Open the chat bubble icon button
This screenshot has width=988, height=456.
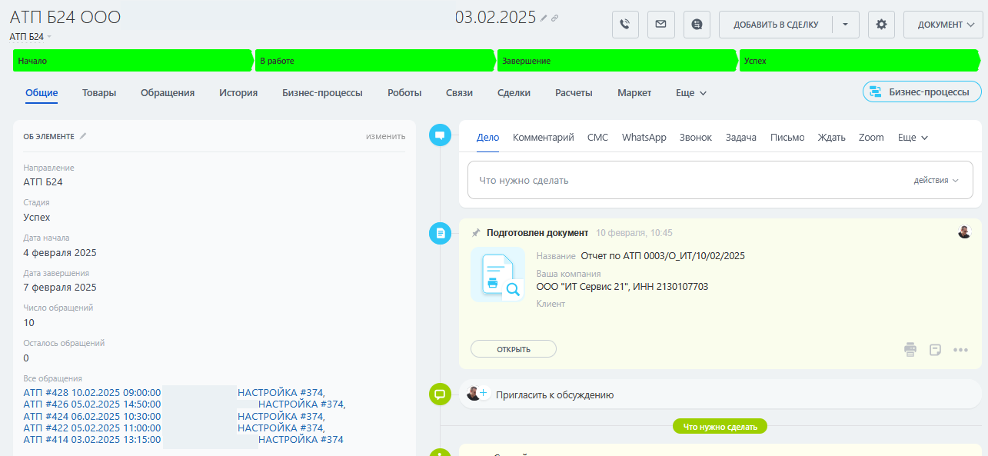697,25
